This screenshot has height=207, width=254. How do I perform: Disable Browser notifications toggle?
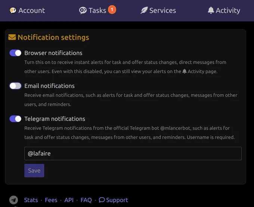click(x=15, y=53)
